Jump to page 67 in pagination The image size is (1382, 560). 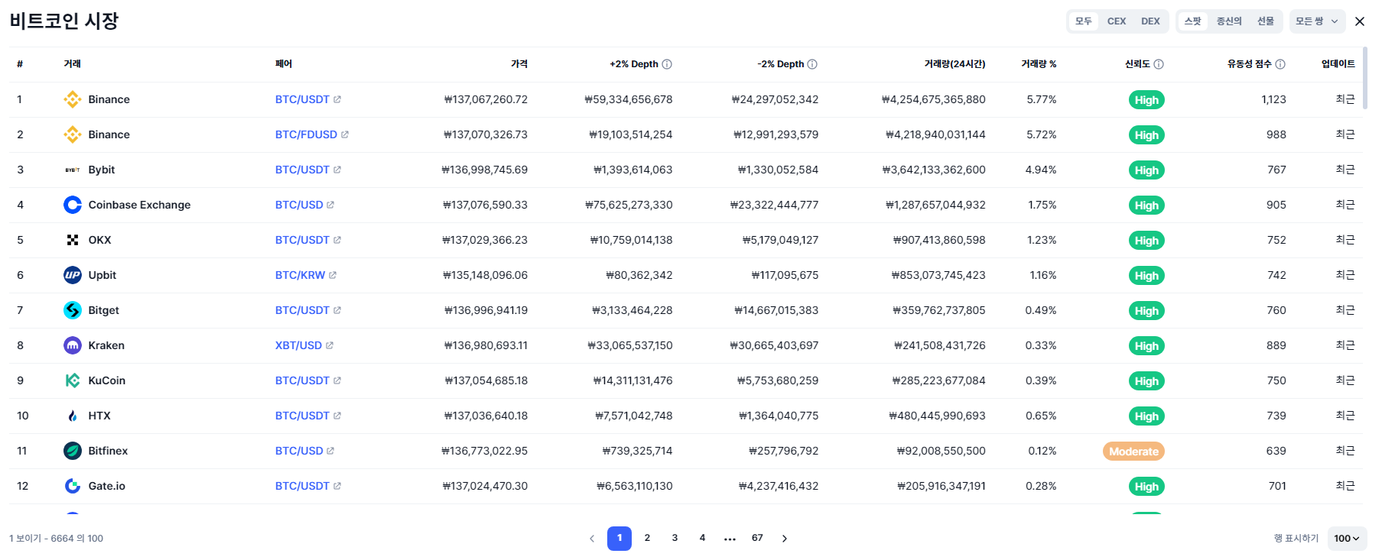(x=757, y=538)
